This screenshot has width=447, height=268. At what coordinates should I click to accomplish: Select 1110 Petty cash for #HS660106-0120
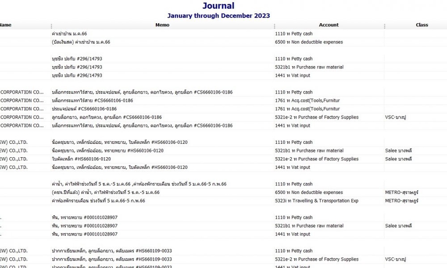294,142
